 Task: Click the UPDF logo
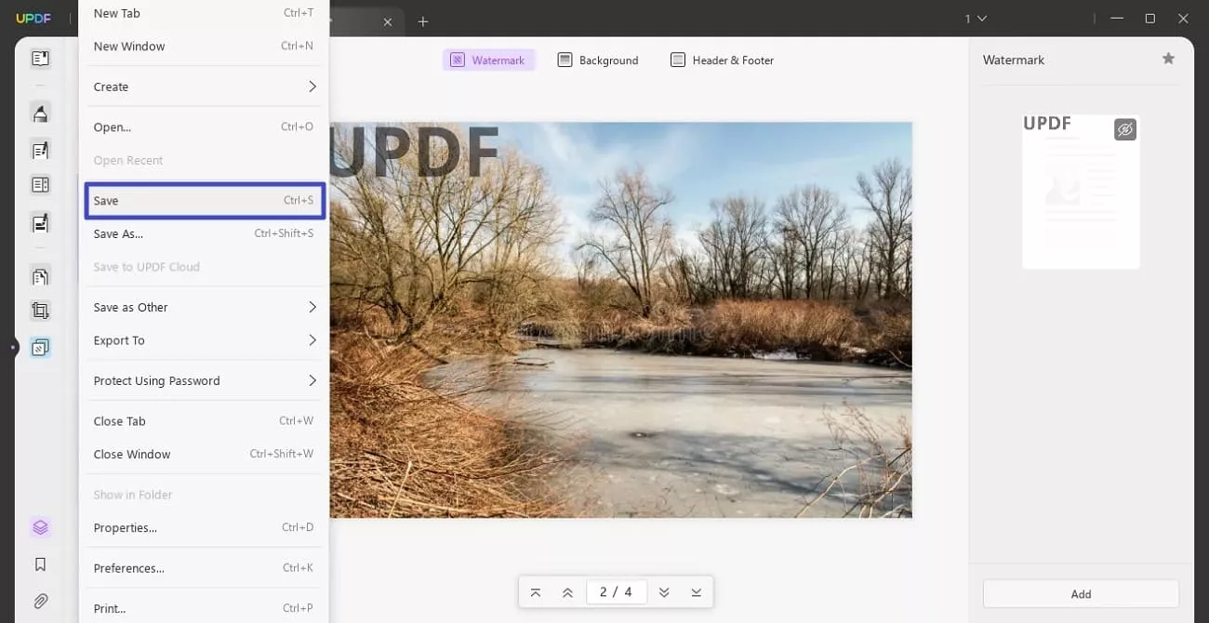[33, 19]
